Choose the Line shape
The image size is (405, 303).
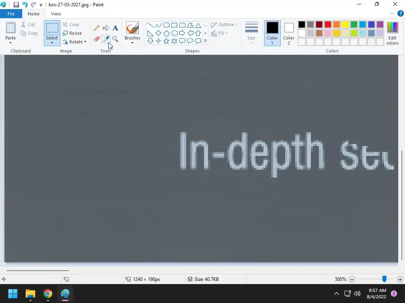pos(150,25)
